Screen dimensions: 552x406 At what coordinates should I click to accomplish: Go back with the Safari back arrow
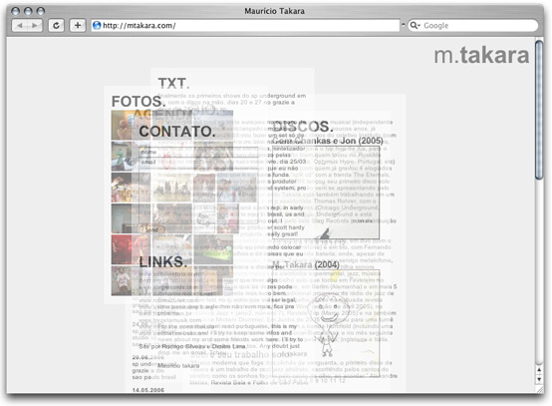(20, 25)
